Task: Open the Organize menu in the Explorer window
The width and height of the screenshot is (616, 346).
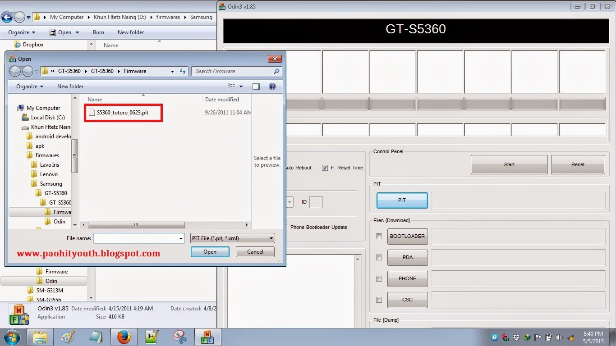Action: point(22,32)
